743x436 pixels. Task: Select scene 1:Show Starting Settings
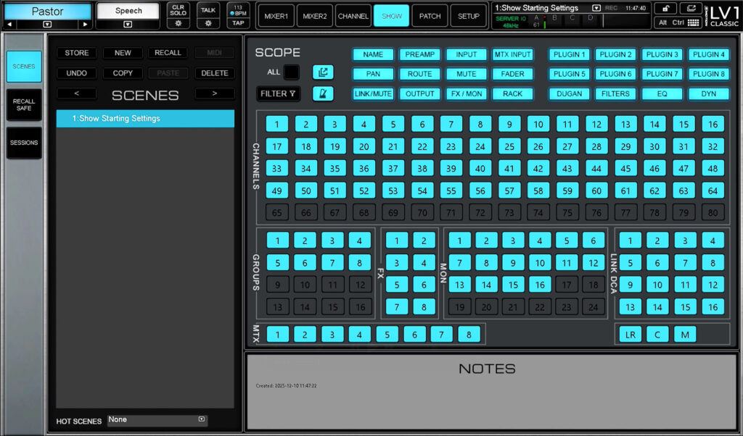[144, 117]
